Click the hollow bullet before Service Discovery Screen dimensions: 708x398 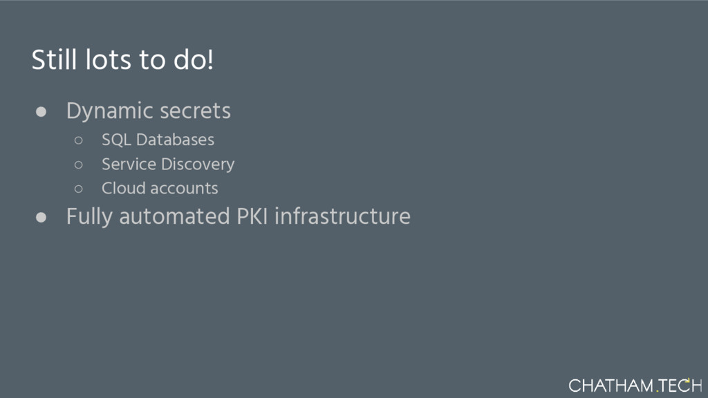tap(79, 165)
